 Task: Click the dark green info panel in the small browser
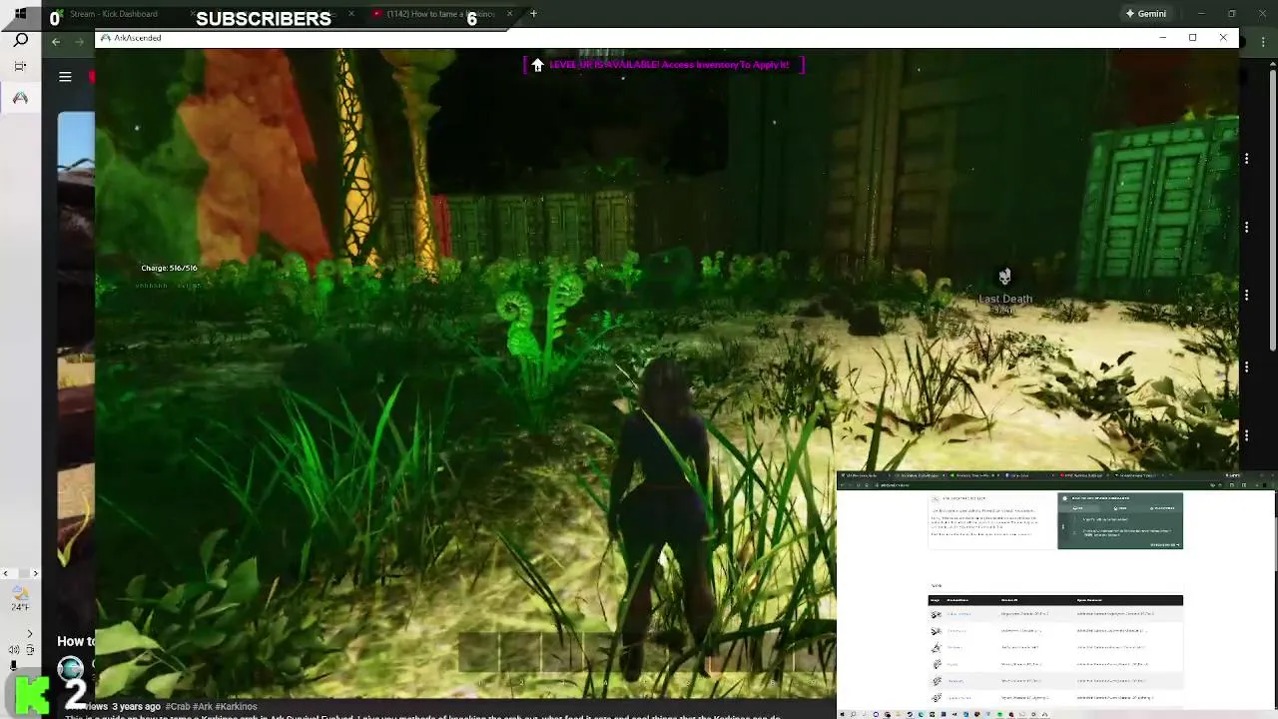(x=1120, y=520)
